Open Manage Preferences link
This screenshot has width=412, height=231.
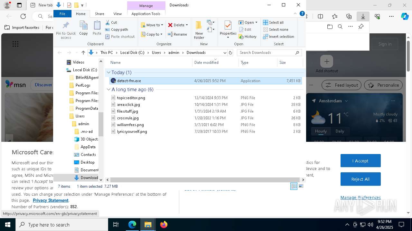(x=360, y=198)
